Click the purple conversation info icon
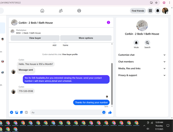173x132 pixels. [108, 23]
